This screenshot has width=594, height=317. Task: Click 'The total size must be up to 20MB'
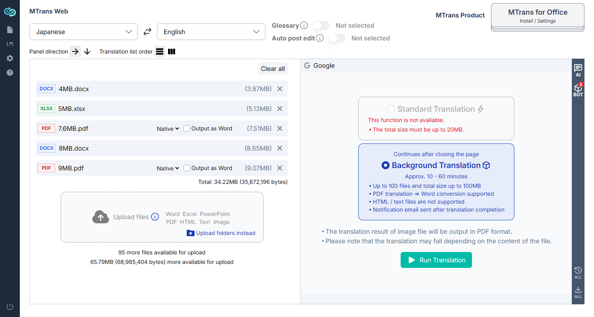click(x=418, y=130)
